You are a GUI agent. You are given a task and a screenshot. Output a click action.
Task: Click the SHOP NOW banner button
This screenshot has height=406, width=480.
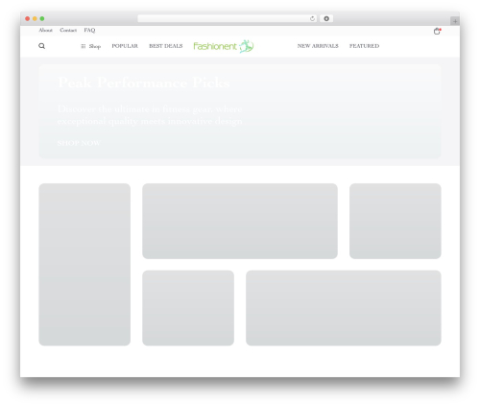click(x=79, y=143)
